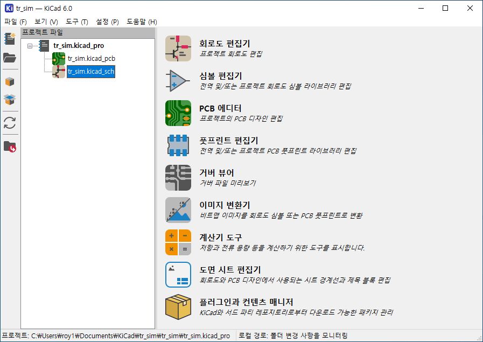Viewport: 483px width, 342px height.
Task: Open the 플러그인과 컨텐츠 매니저 package icon
Action: [178, 307]
